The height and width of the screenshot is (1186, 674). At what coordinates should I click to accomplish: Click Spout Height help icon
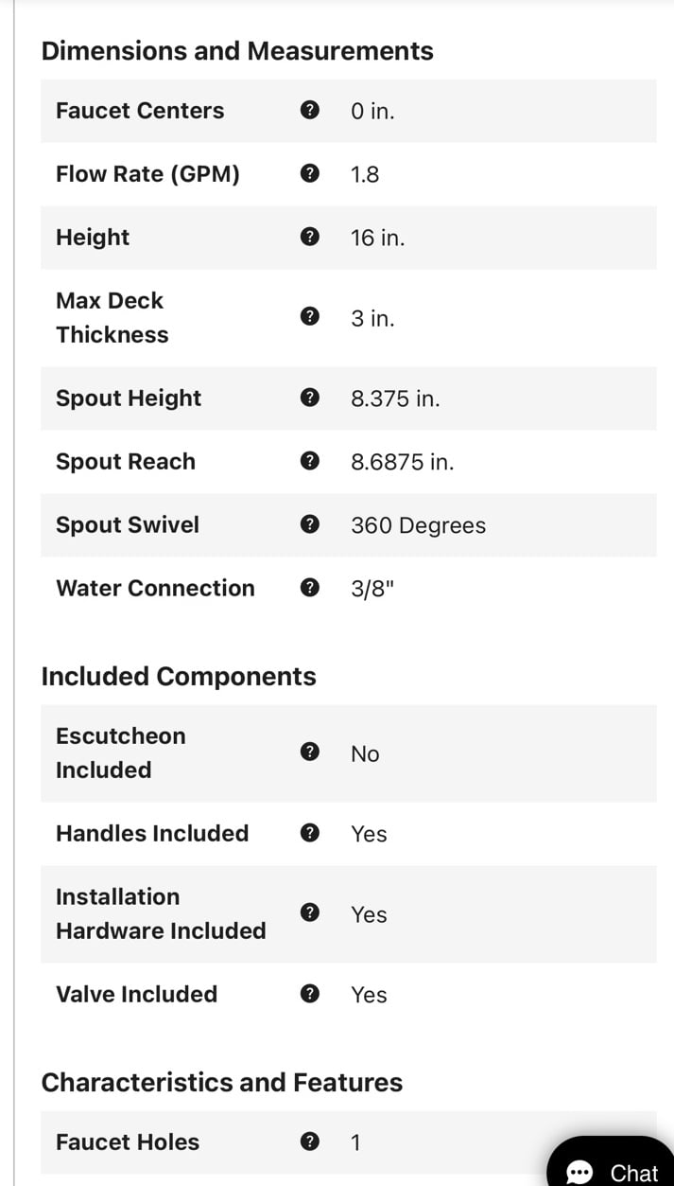(309, 398)
